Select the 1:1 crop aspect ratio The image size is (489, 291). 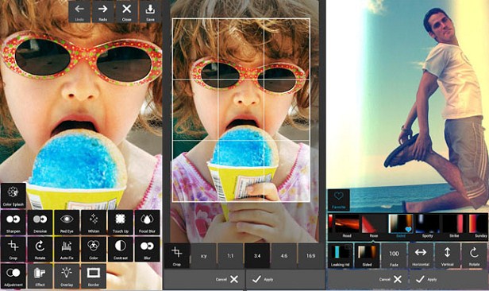pyautogui.click(x=230, y=256)
